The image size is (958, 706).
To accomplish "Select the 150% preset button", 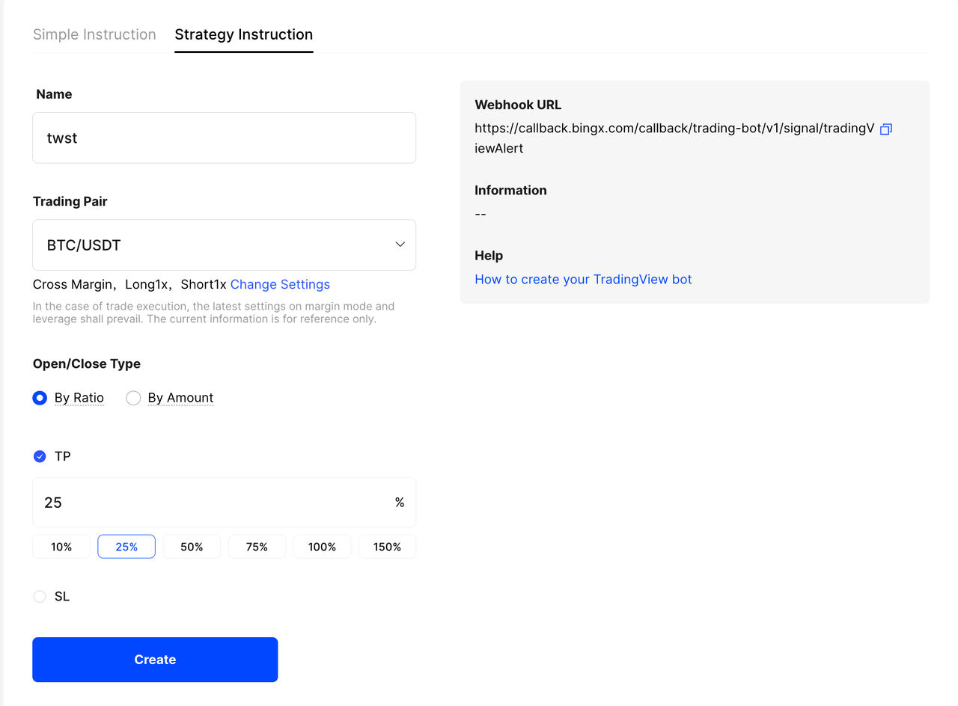I will pyautogui.click(x=387, y=547).
